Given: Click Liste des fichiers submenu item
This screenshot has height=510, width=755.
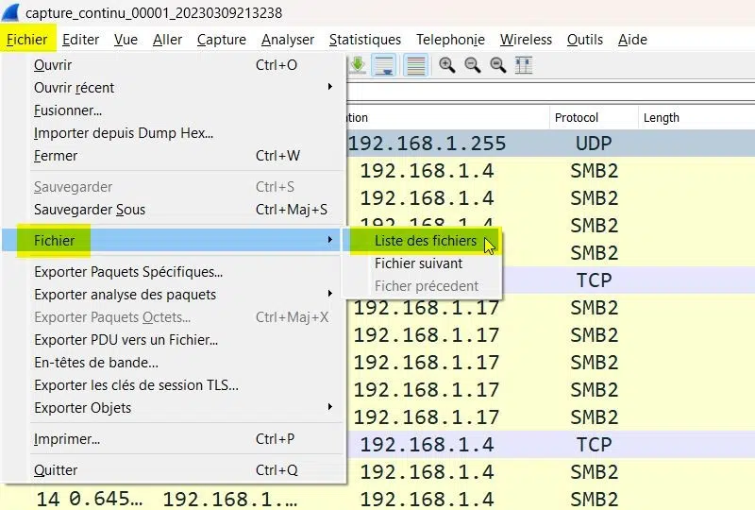Looking at the screenshot, I should [x=426, y=241].
